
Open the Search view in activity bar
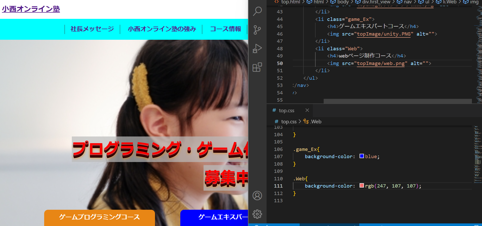257,11
